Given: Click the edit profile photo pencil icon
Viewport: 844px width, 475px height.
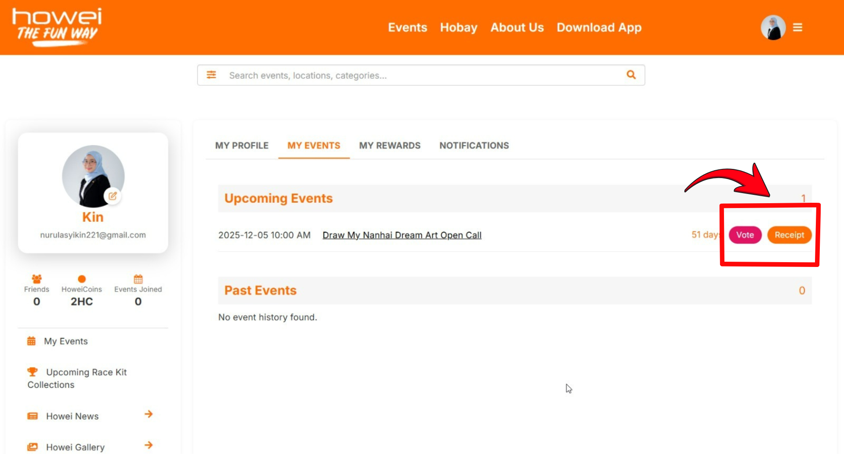Looking at the screenshot, I should pyautogui.click(x=113, y=196).
